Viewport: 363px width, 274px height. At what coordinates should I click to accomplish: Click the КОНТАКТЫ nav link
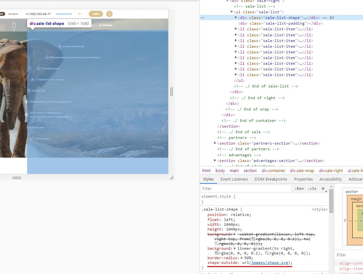(x=13, y=14)
